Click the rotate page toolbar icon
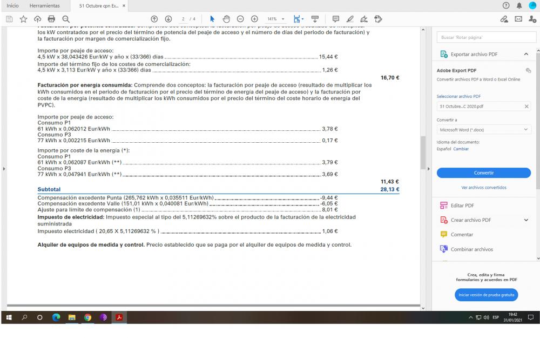 (x=378, y=19)
